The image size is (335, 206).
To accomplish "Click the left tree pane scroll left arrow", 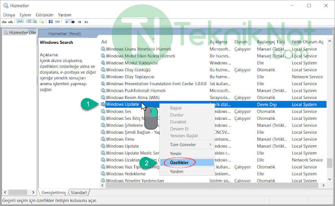I will (5, 192).
